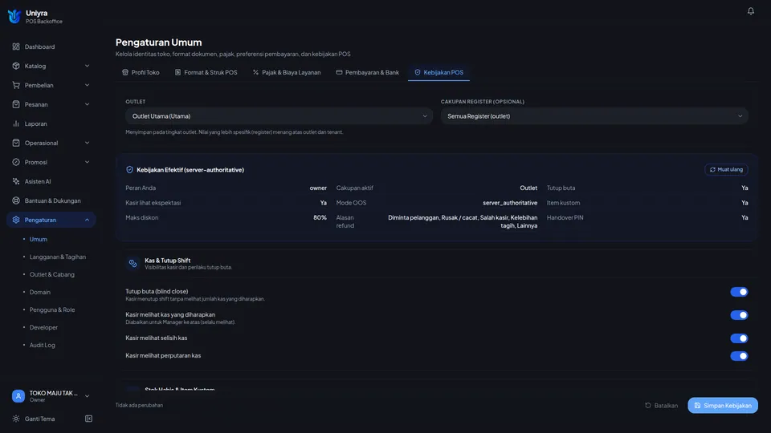Click the Unlyra logo icon

(x=14, y=17)
